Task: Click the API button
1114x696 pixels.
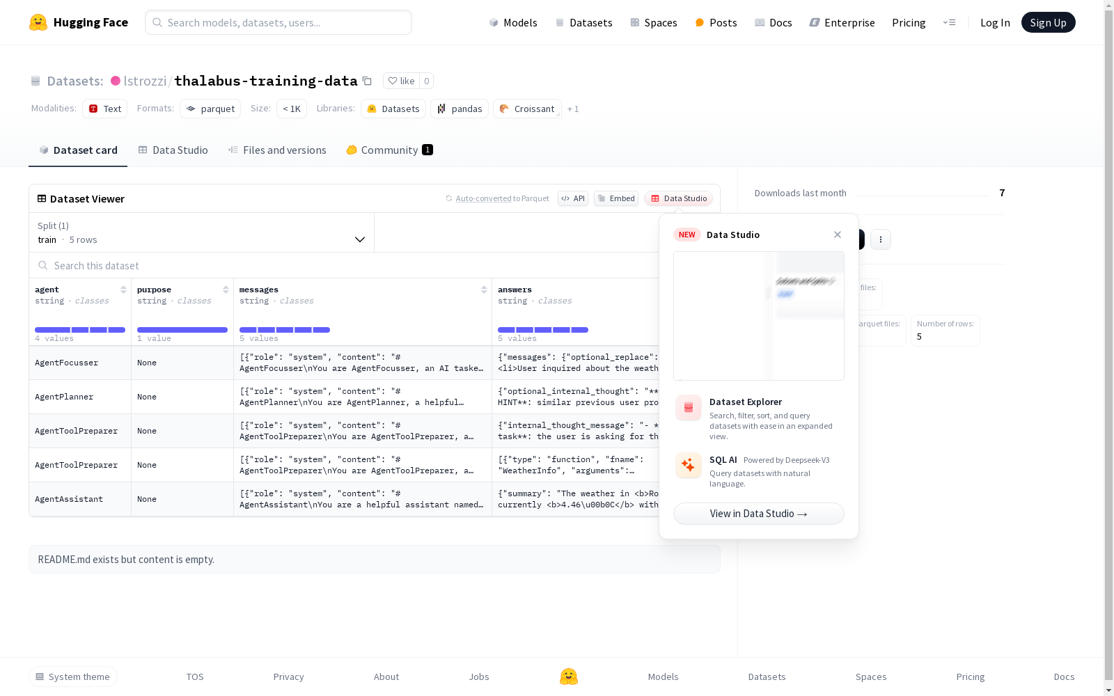Action: coord(573,198)
